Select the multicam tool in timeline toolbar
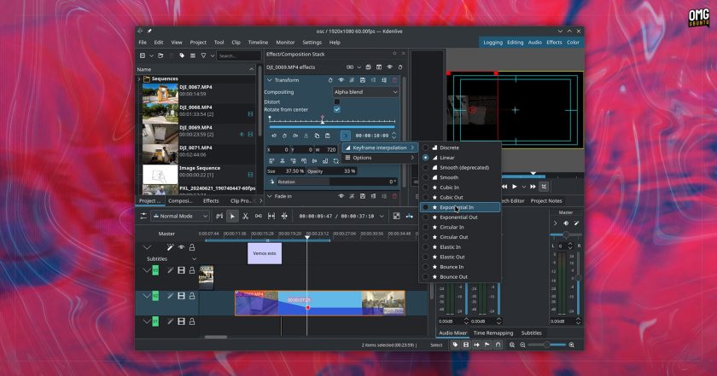 coord(284,216)
